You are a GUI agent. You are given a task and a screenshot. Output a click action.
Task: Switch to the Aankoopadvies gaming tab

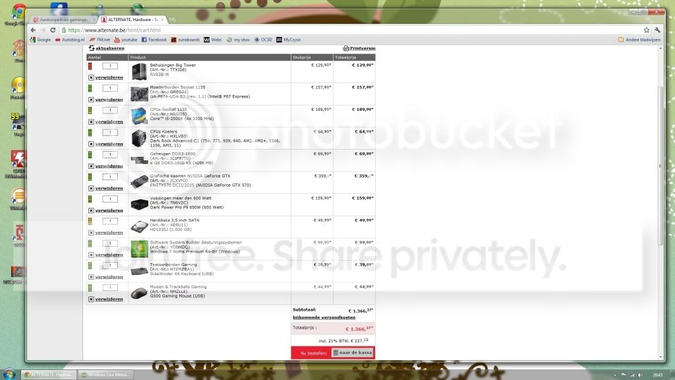(63, 19)
